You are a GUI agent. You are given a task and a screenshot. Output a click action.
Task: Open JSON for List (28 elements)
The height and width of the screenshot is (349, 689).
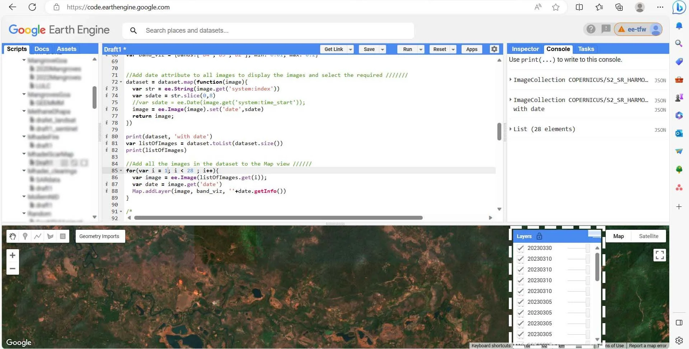(660, 130)
